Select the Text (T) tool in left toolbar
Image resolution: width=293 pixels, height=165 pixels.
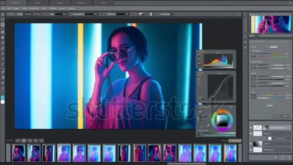tap(3, 54)
